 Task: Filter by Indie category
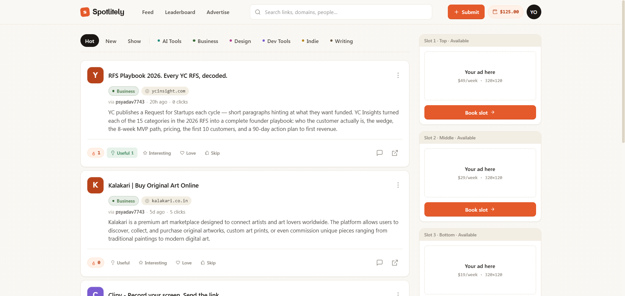(x=310, y=41)
